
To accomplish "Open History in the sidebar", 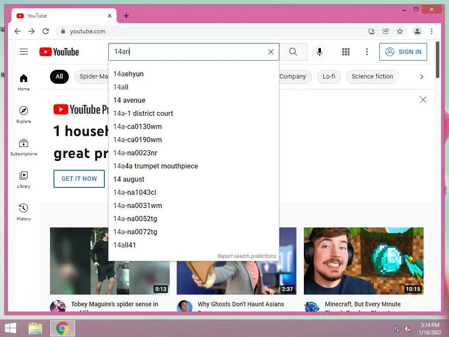I will (24, 212).
